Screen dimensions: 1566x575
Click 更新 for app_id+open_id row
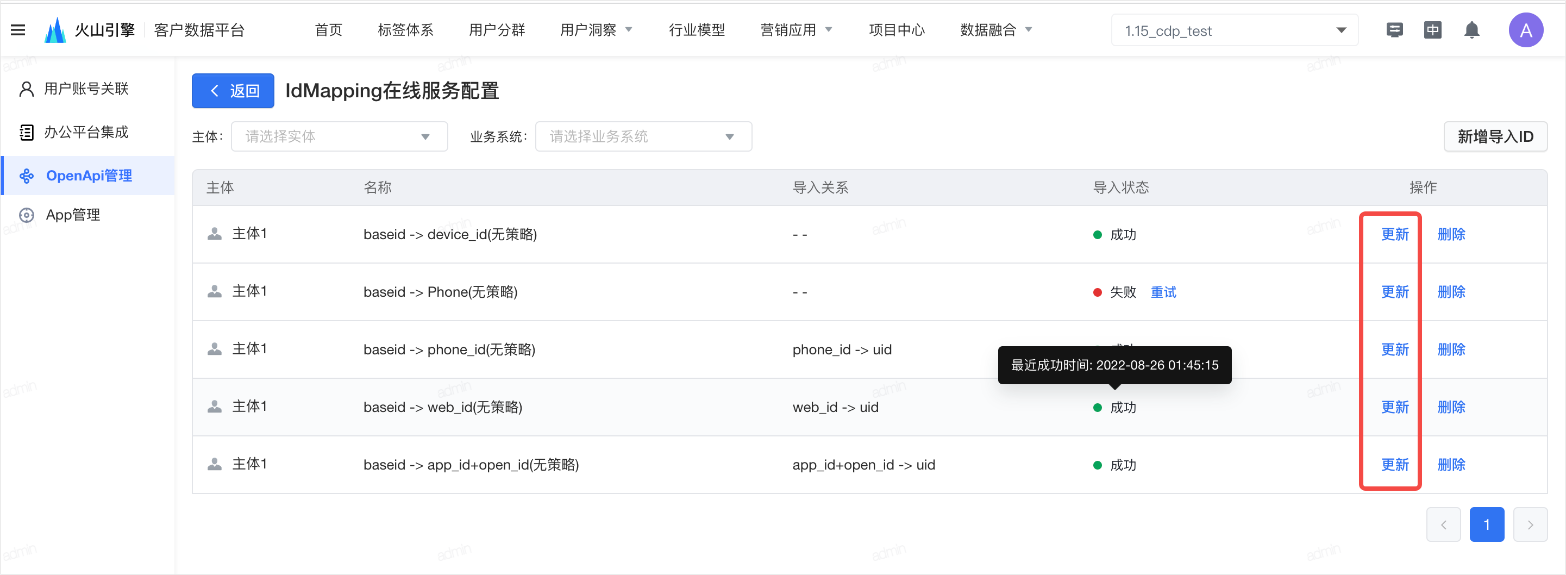click(1395, 464)
